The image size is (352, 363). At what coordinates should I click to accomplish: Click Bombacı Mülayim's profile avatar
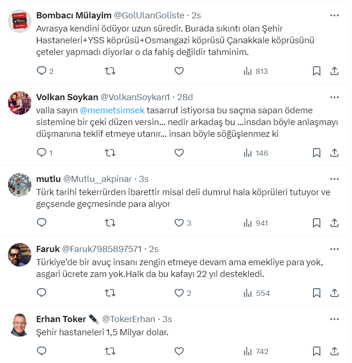[20, 21]
